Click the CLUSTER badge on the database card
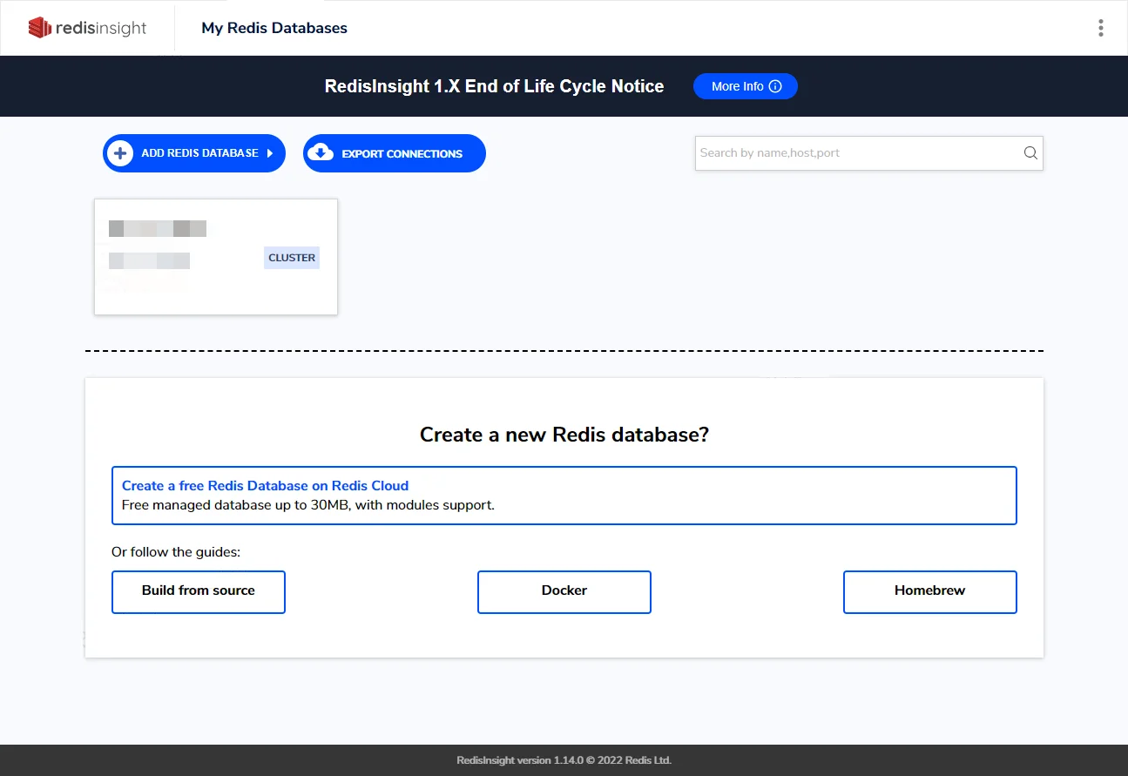The width and height of the screenshot is (1128, 776). (x=291, y=257)
